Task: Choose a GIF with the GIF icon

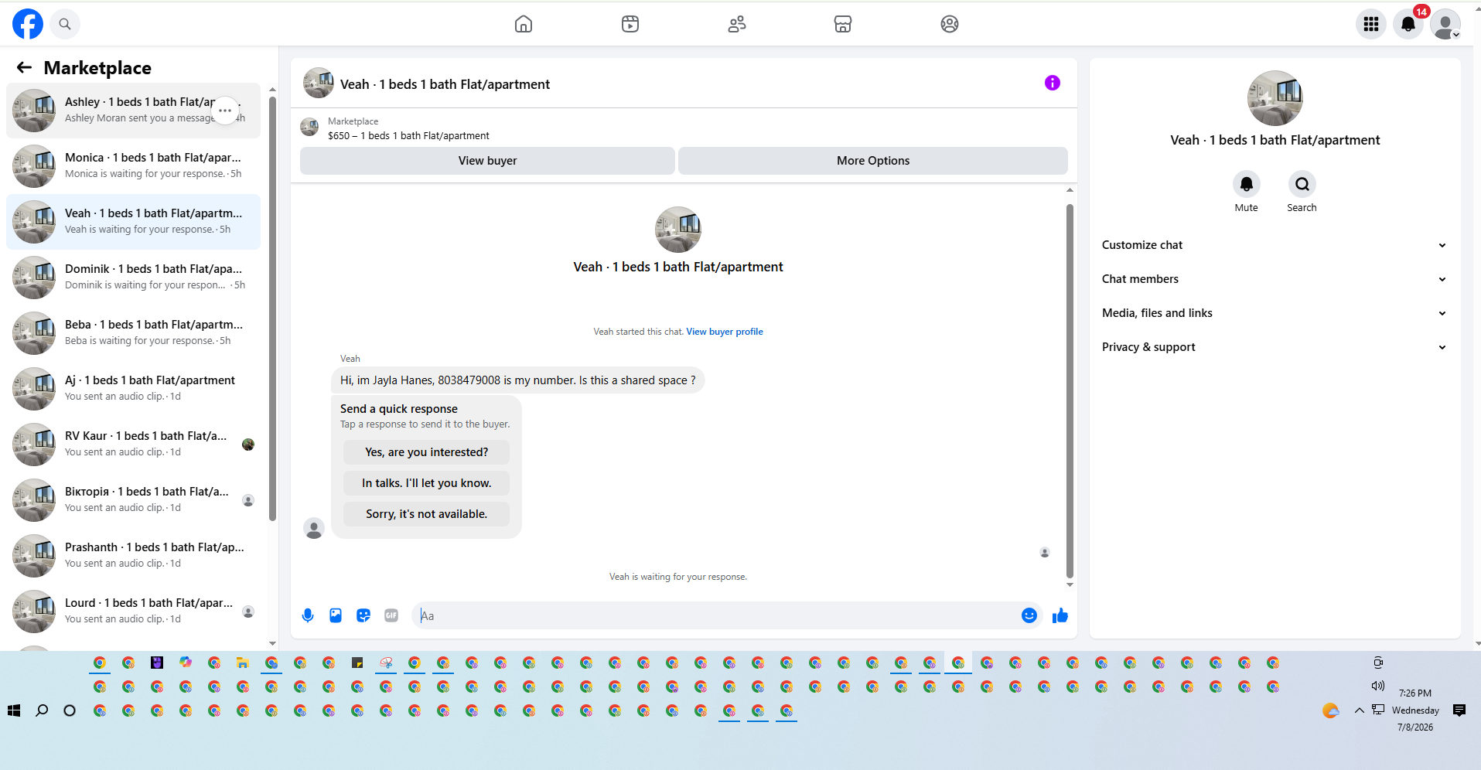Action: click(391, 615)
